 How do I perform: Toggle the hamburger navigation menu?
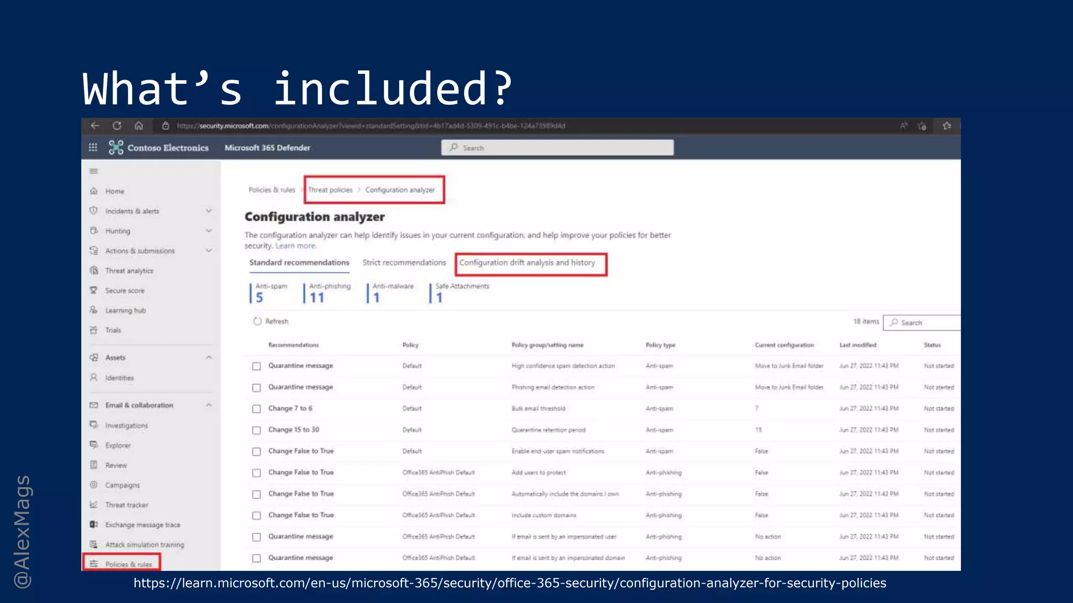coord(94,171)
